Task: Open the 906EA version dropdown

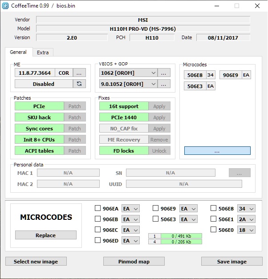Action: (x=130, y=208)
